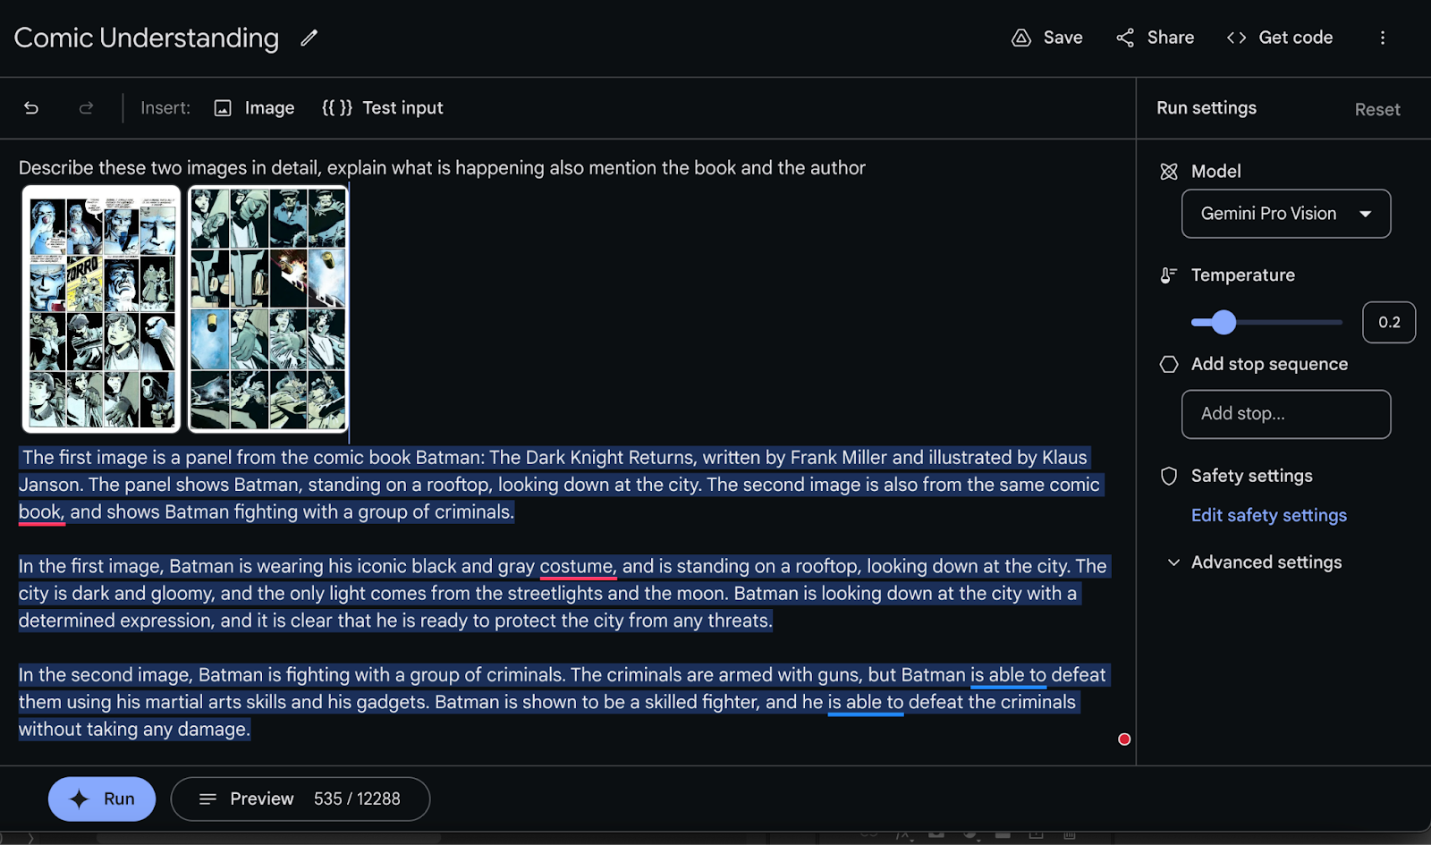Open the three-dot more options menu
The image size is (1431, 845).
1382,38
